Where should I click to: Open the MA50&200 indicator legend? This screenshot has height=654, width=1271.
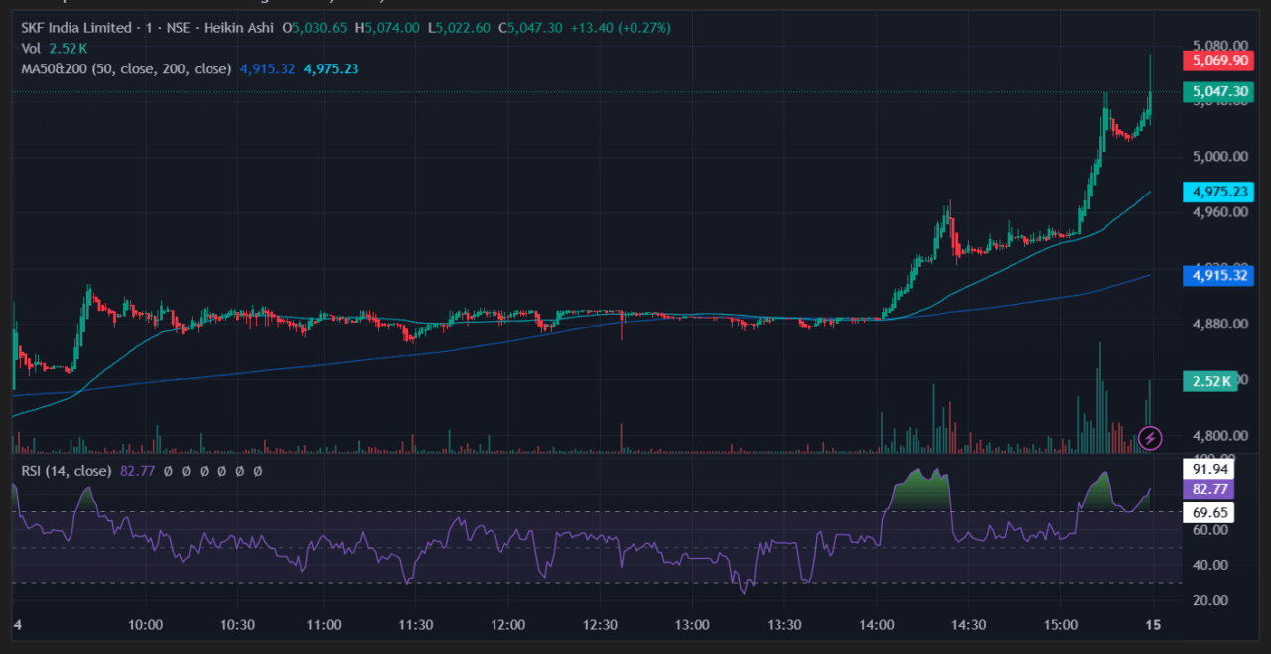click(x=126, y=68)
